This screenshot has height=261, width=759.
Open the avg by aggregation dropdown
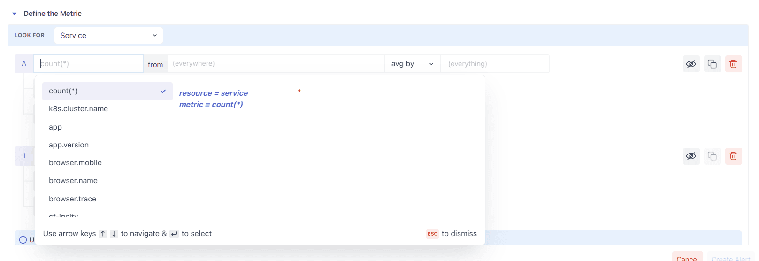click(x=412, y=64)
